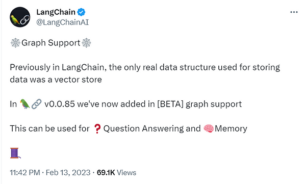Open the three-dot more options menu
The image size is (306, 184).
(x=294, y=12)
